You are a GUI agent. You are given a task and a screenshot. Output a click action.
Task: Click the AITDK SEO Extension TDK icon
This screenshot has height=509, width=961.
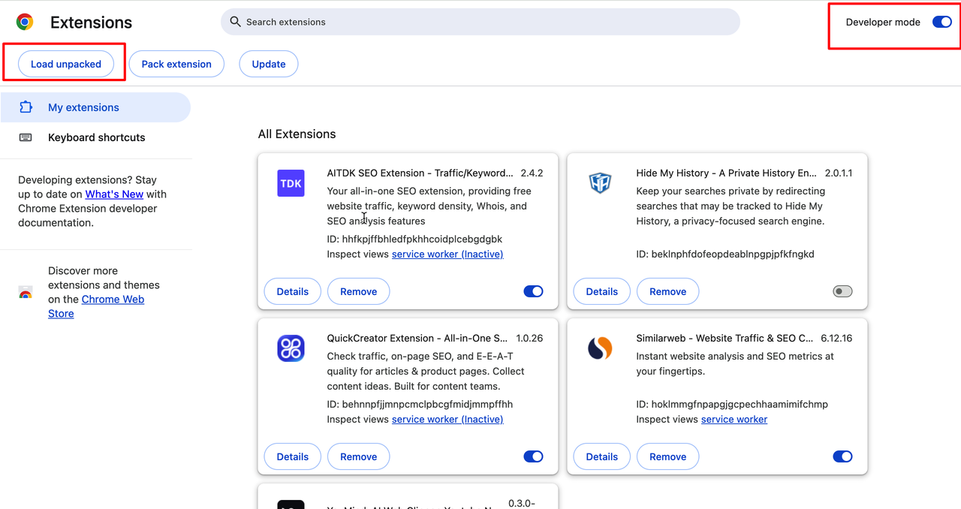pyautogui.click(x=291, y=183)
